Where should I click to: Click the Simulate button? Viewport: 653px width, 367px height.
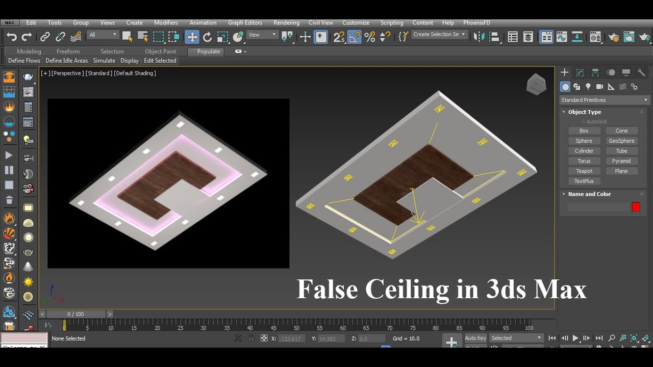point(104,61)
